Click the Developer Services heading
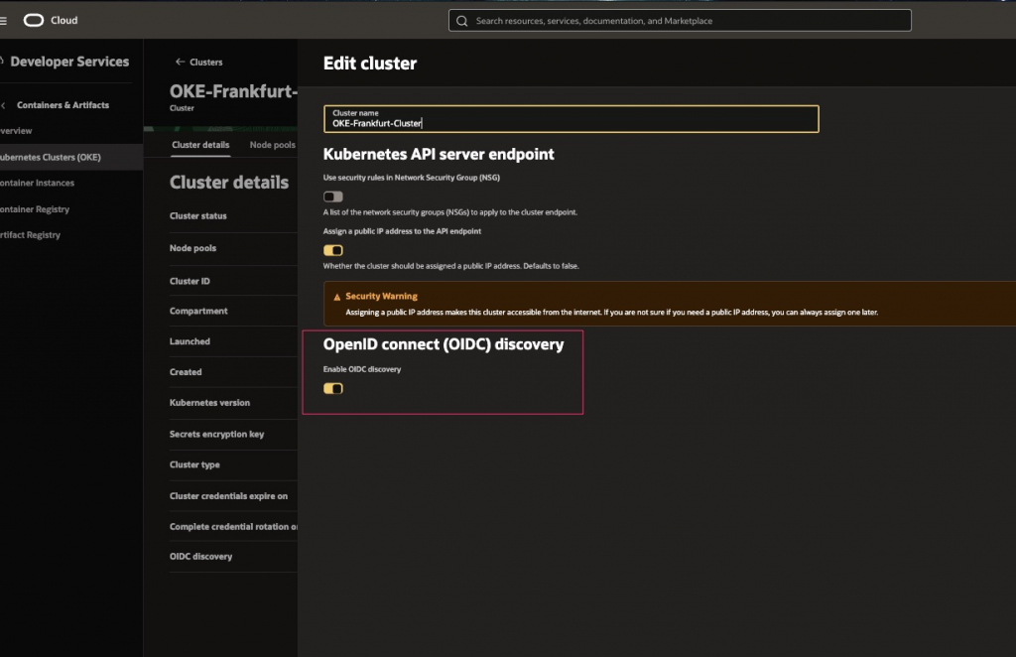The height and width of the screenshot is (657, 1016). coord(69,62)
